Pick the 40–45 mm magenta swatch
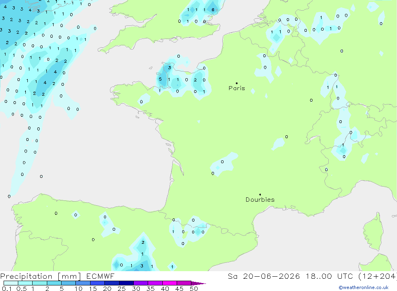397x291 pixels. pyautogui.click(x=170, y=283)
